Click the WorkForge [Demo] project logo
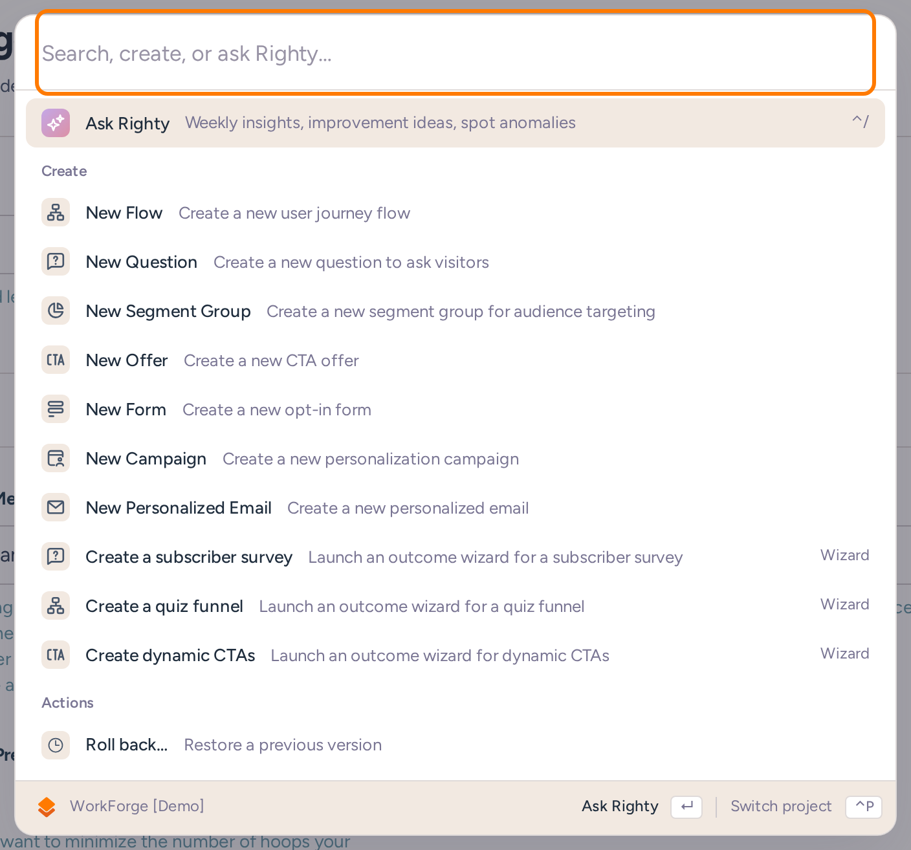 (47, 807)
